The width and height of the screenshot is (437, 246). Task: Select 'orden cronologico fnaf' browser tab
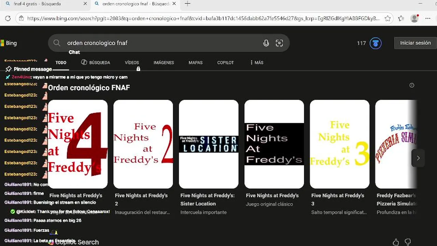(137, 4)
